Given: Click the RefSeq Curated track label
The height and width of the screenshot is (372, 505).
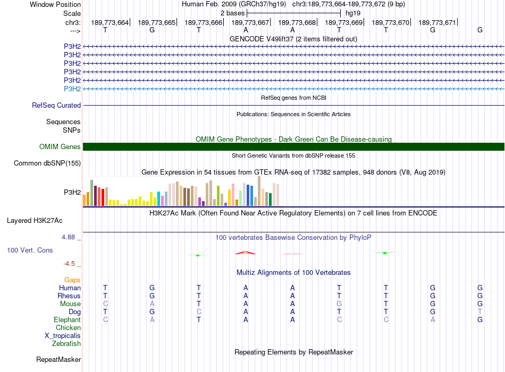Looking at the screenshot, I should [x=56, y=106].
